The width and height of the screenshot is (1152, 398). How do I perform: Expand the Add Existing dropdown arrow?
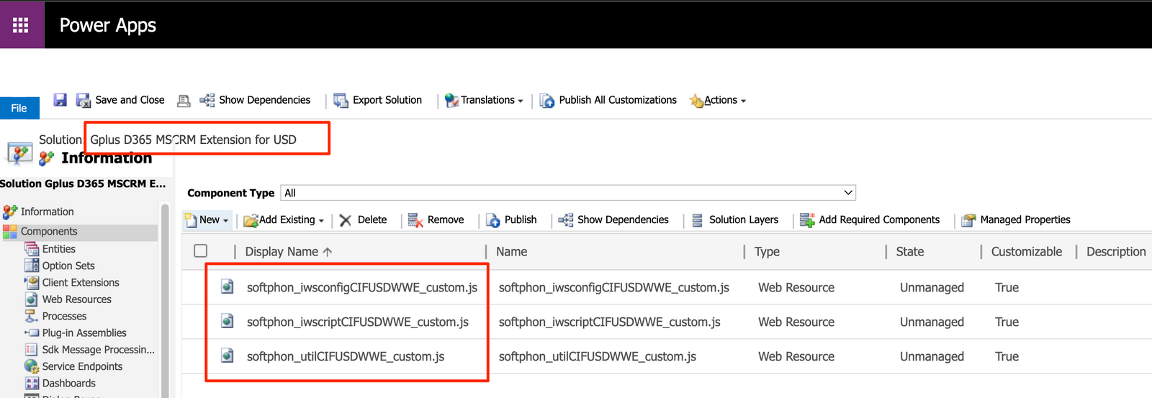pos(321,221)
